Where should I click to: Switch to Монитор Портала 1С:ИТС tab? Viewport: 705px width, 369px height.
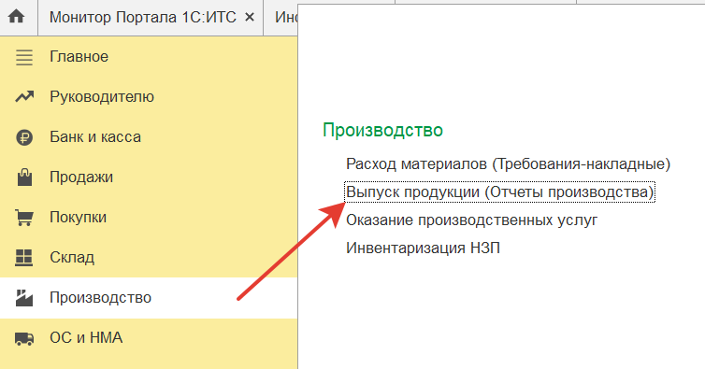(x=142, y=17)
